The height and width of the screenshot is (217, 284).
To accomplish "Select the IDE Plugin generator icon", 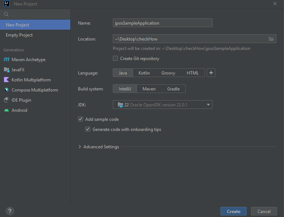I will (7, 100).
